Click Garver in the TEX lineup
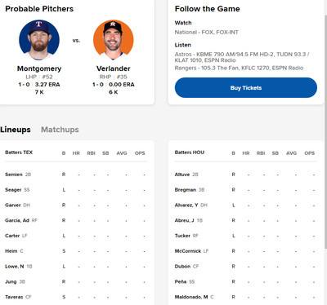The height and width of the screenshot is (305, 327). [x=13, y=205]
